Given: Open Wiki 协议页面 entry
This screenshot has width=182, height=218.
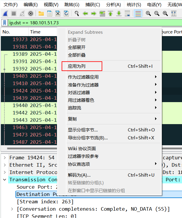Looking at the screenshot, I should (113, 149).
